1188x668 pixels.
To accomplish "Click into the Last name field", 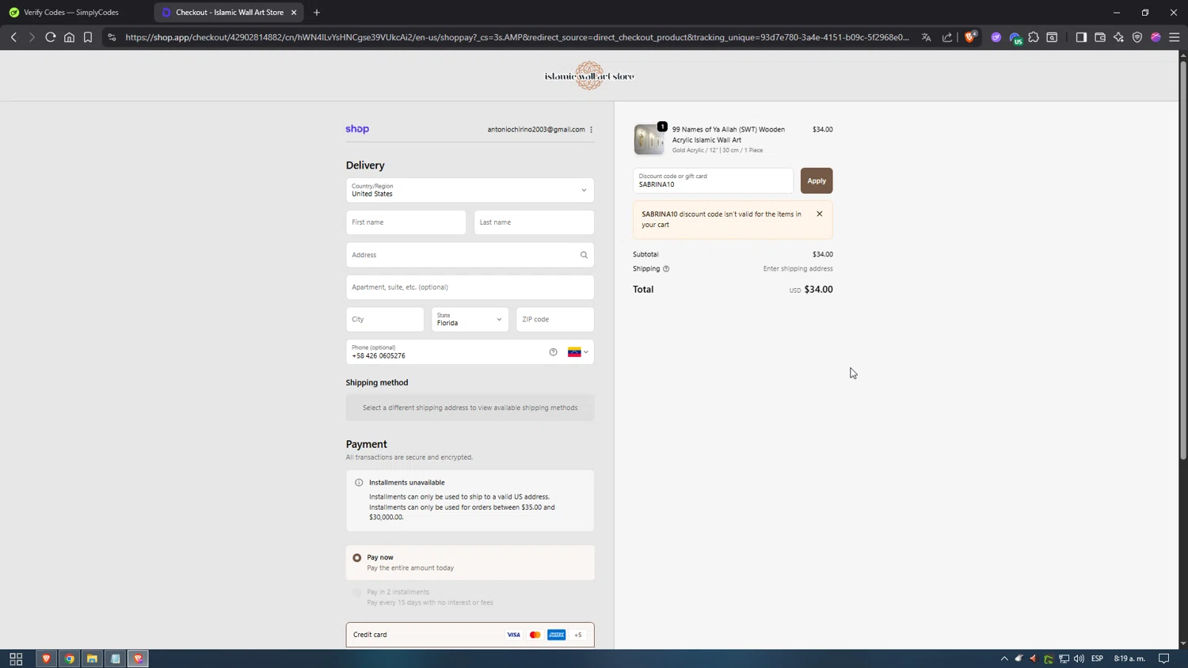I will [534, 222].
